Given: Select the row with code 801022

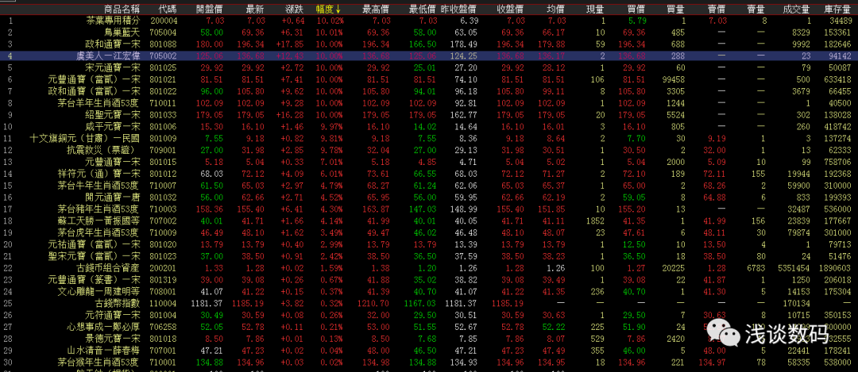Looking at the screenshot, I should 429,90.
